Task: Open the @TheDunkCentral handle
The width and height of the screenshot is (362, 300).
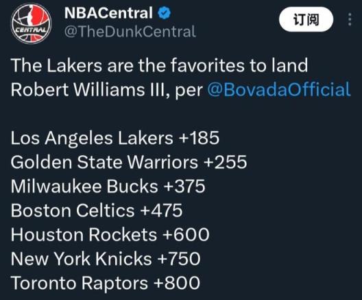Action: coord(130,32)
